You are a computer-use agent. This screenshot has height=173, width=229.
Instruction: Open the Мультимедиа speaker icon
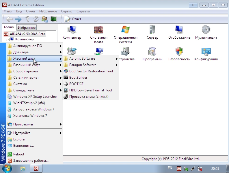[206, 30]
